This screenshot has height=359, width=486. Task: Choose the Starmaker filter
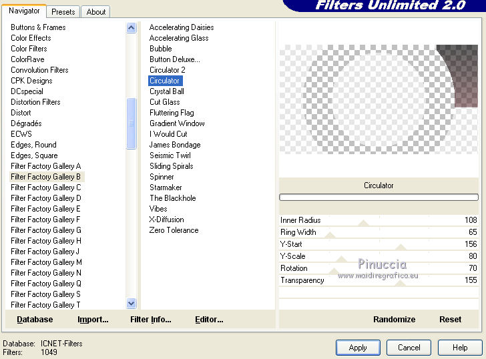[166, 188]
